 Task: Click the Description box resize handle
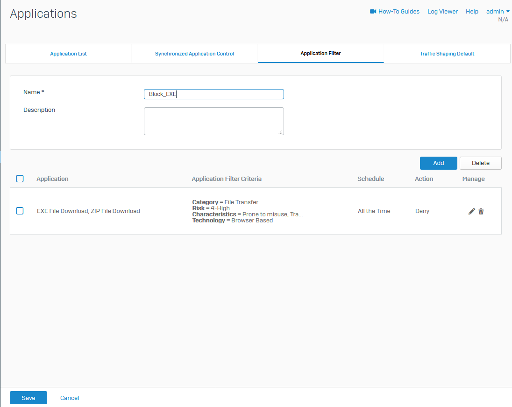[x=281, y=132]
